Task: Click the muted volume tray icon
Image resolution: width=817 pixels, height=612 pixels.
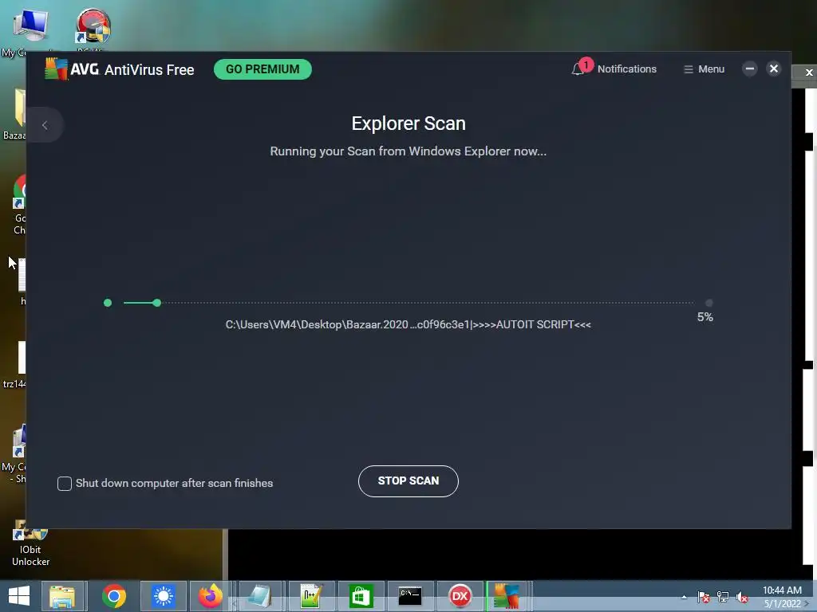Action: [x=742, y=597]
